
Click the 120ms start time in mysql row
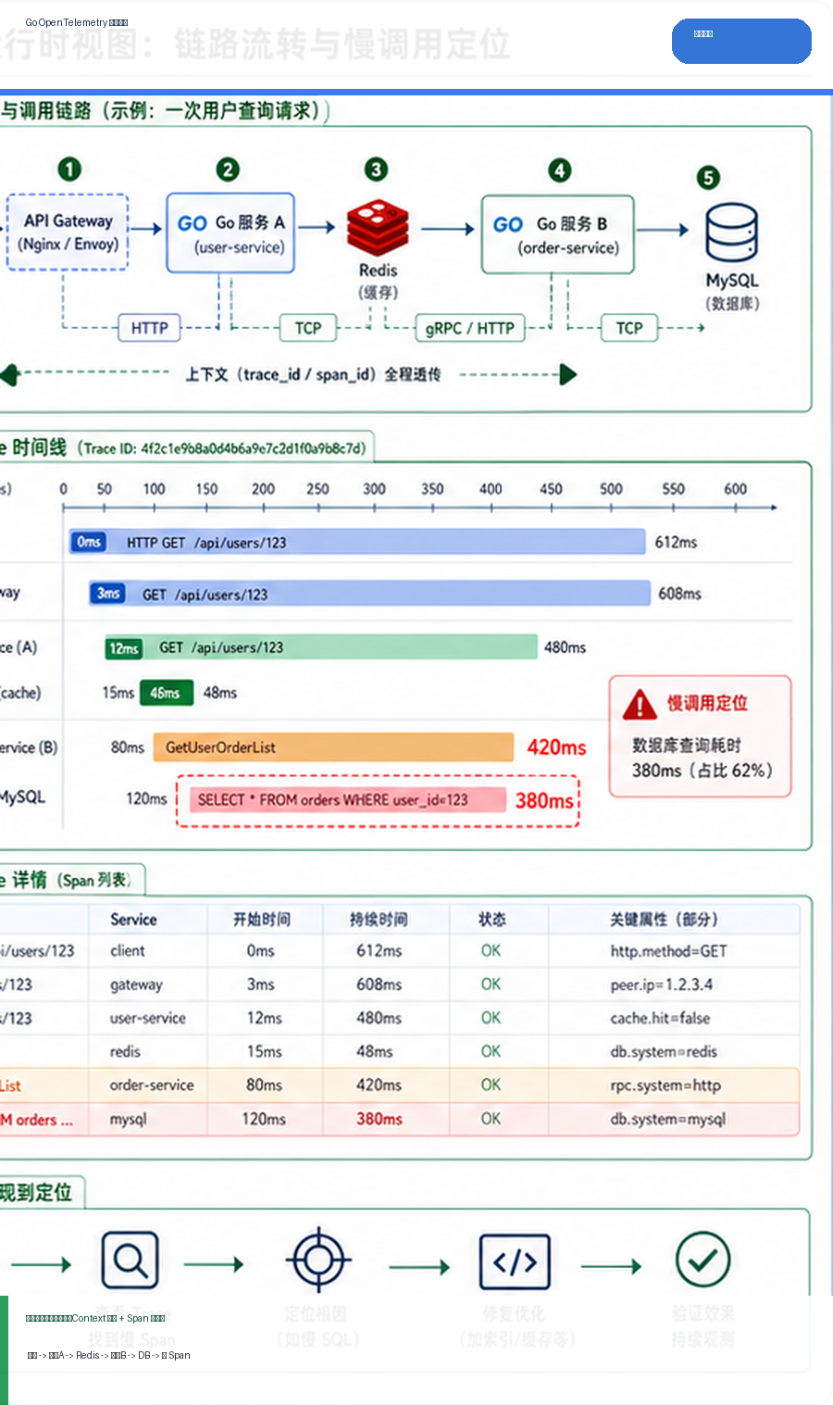[264, 1119]
